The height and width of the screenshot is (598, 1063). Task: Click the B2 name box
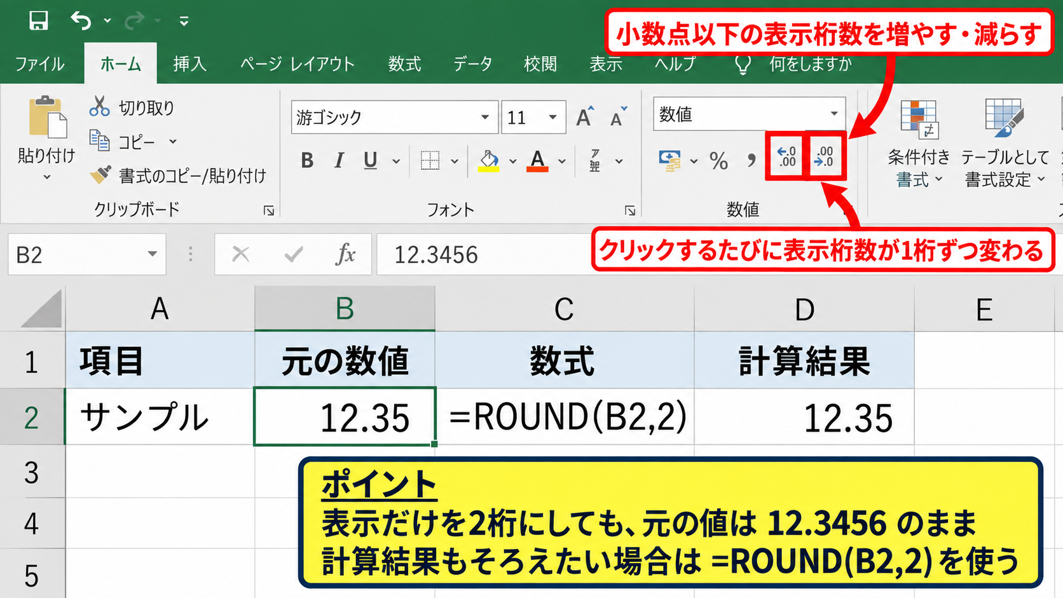(75, 255)
